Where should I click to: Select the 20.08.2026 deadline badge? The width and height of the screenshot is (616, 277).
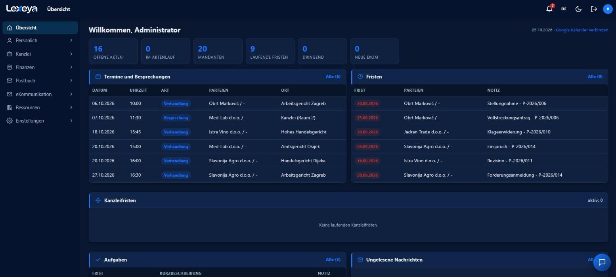pos(367,104)
